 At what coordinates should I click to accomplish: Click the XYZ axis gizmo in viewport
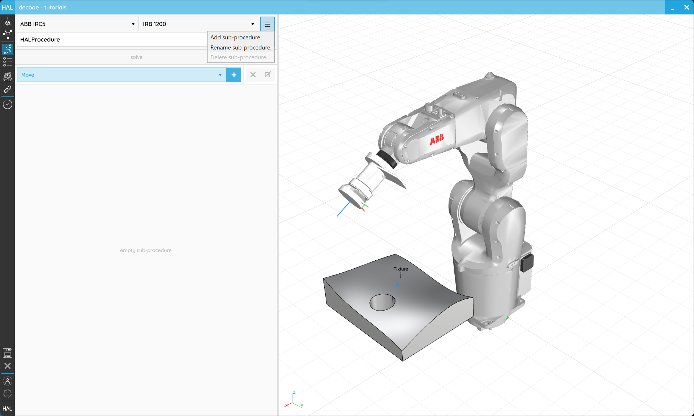tap(294, 400)
